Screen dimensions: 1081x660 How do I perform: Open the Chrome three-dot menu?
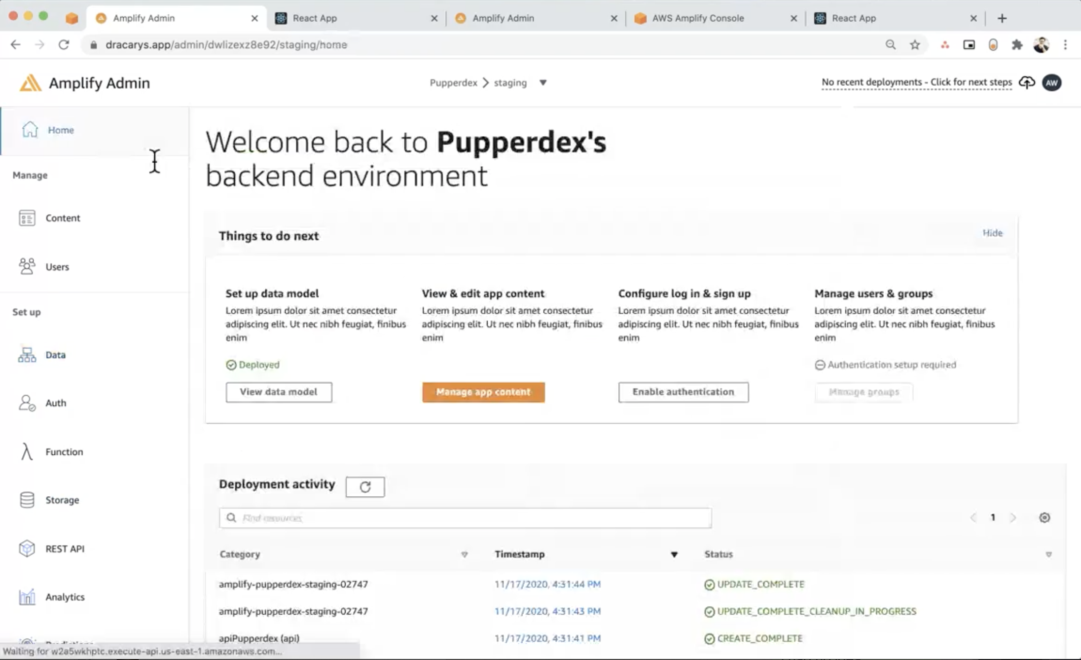1065,45
